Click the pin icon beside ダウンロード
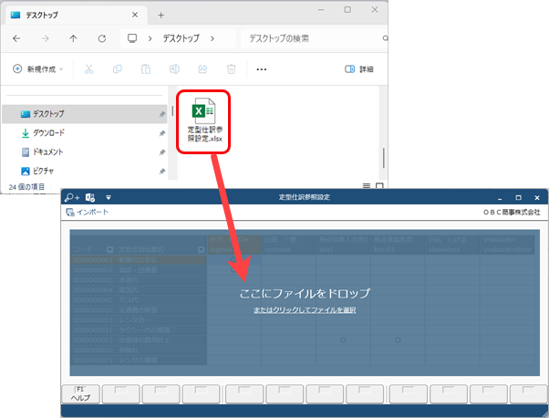The width and height of the screenshot is (549, 418). (161, 133)
